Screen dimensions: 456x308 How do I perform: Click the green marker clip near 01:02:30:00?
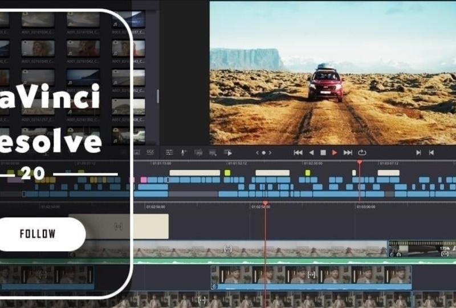pos(308,173)
